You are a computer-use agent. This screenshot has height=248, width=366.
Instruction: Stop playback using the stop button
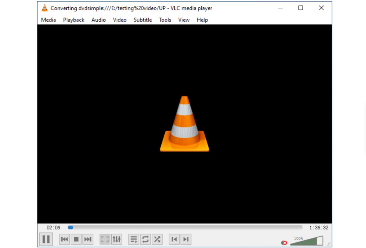76,239
